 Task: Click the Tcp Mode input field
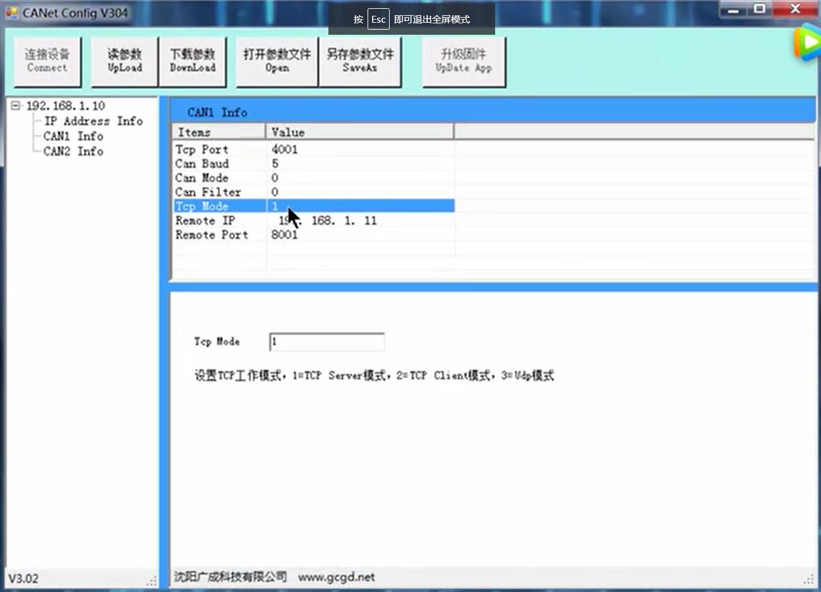[x=327, y=342]
